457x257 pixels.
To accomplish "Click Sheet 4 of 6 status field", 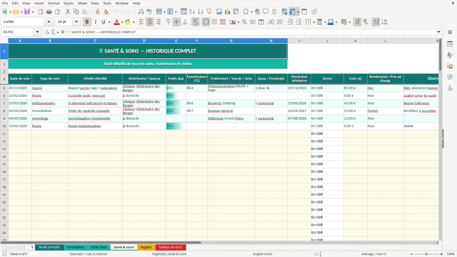I will point(19,254).
